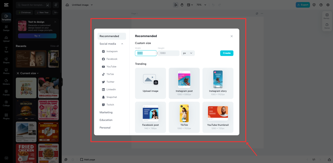Click the width stepper arrows
Screen dimensions: 333x163
pyautogui.click(x=157, y=53)
